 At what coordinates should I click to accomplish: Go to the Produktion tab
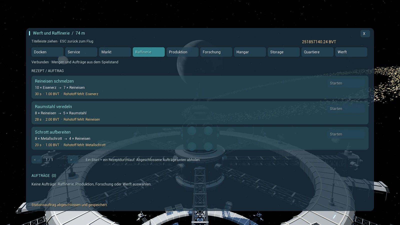(x=182, y=52)
